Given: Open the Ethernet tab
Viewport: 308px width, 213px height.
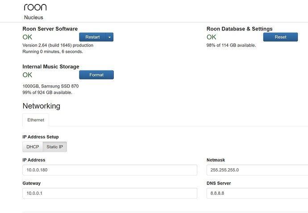Looking at the screenshot, I should [x=36, y=120].
